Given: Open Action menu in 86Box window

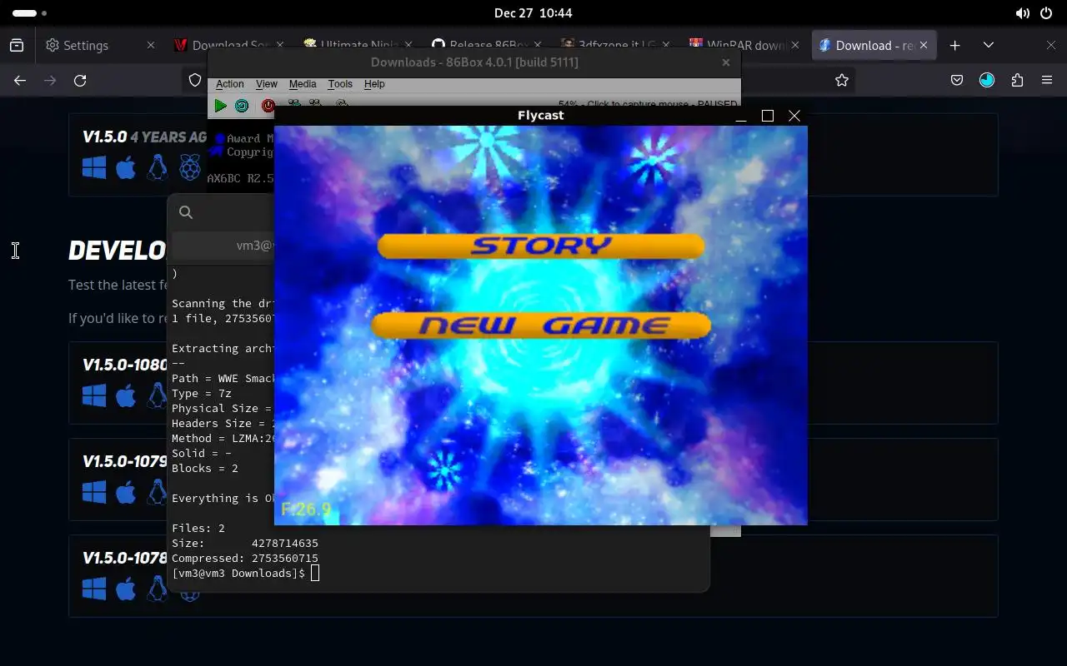Looking at the screenshot, I should coord(230,84).
